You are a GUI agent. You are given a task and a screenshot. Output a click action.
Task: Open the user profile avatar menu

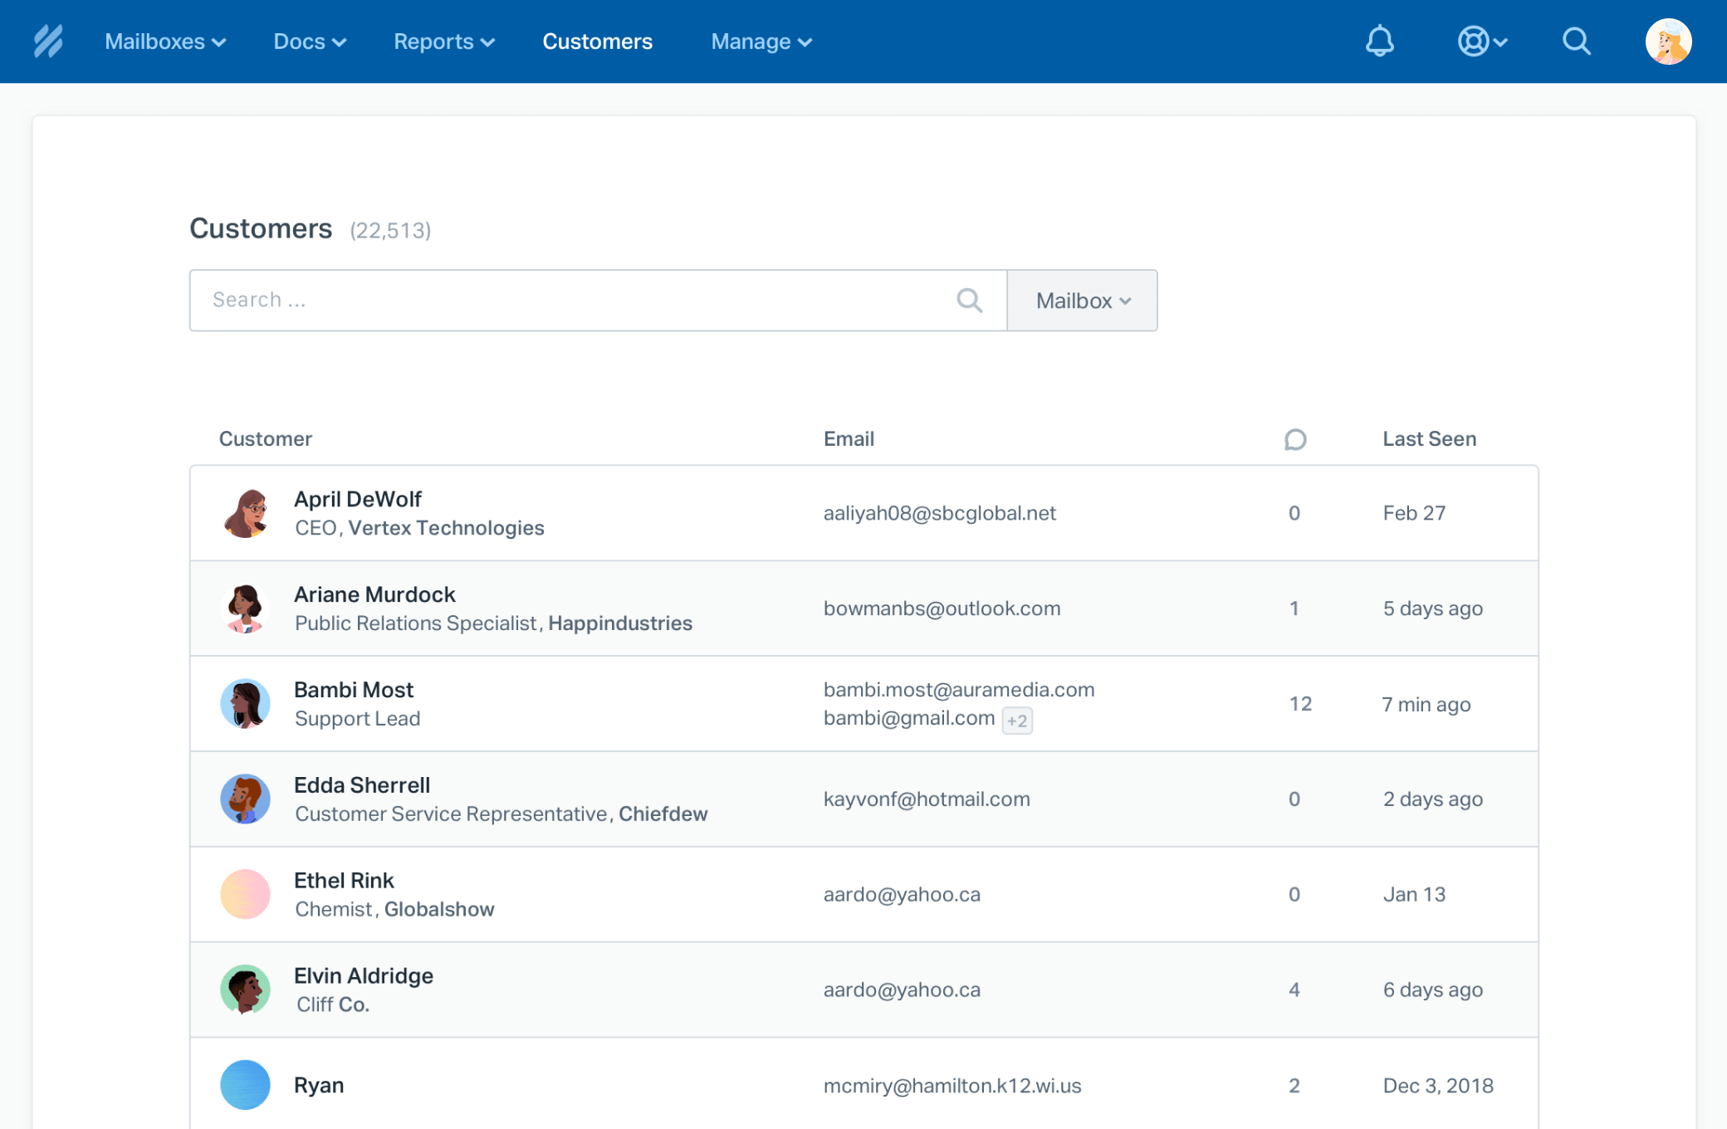[x=1668, y=41]
